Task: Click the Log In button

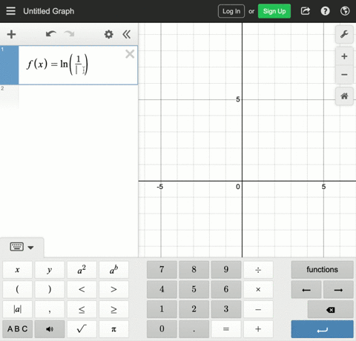Action: pos(231,11)
